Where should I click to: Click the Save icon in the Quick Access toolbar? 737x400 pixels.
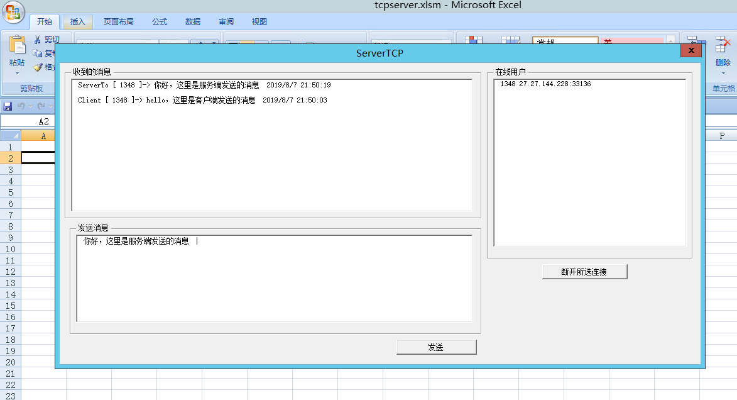click(8, 105)
